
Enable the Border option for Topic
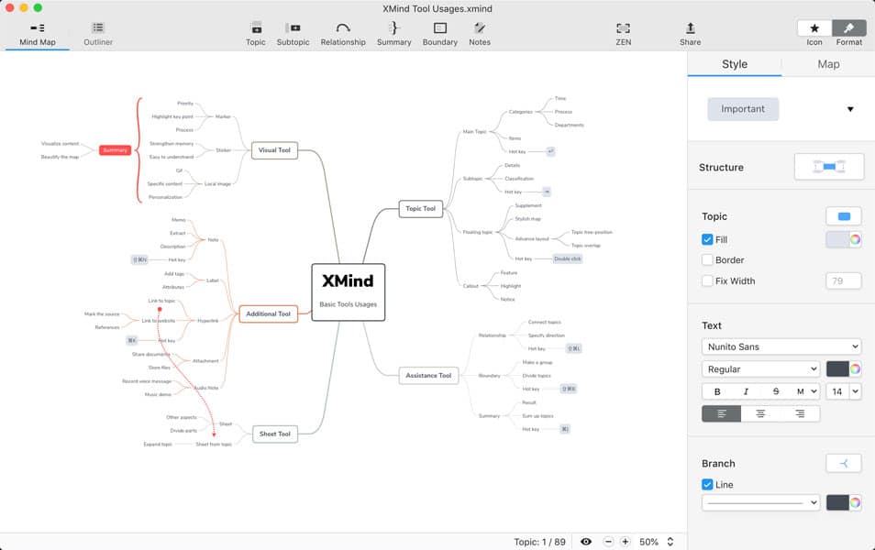708,259
